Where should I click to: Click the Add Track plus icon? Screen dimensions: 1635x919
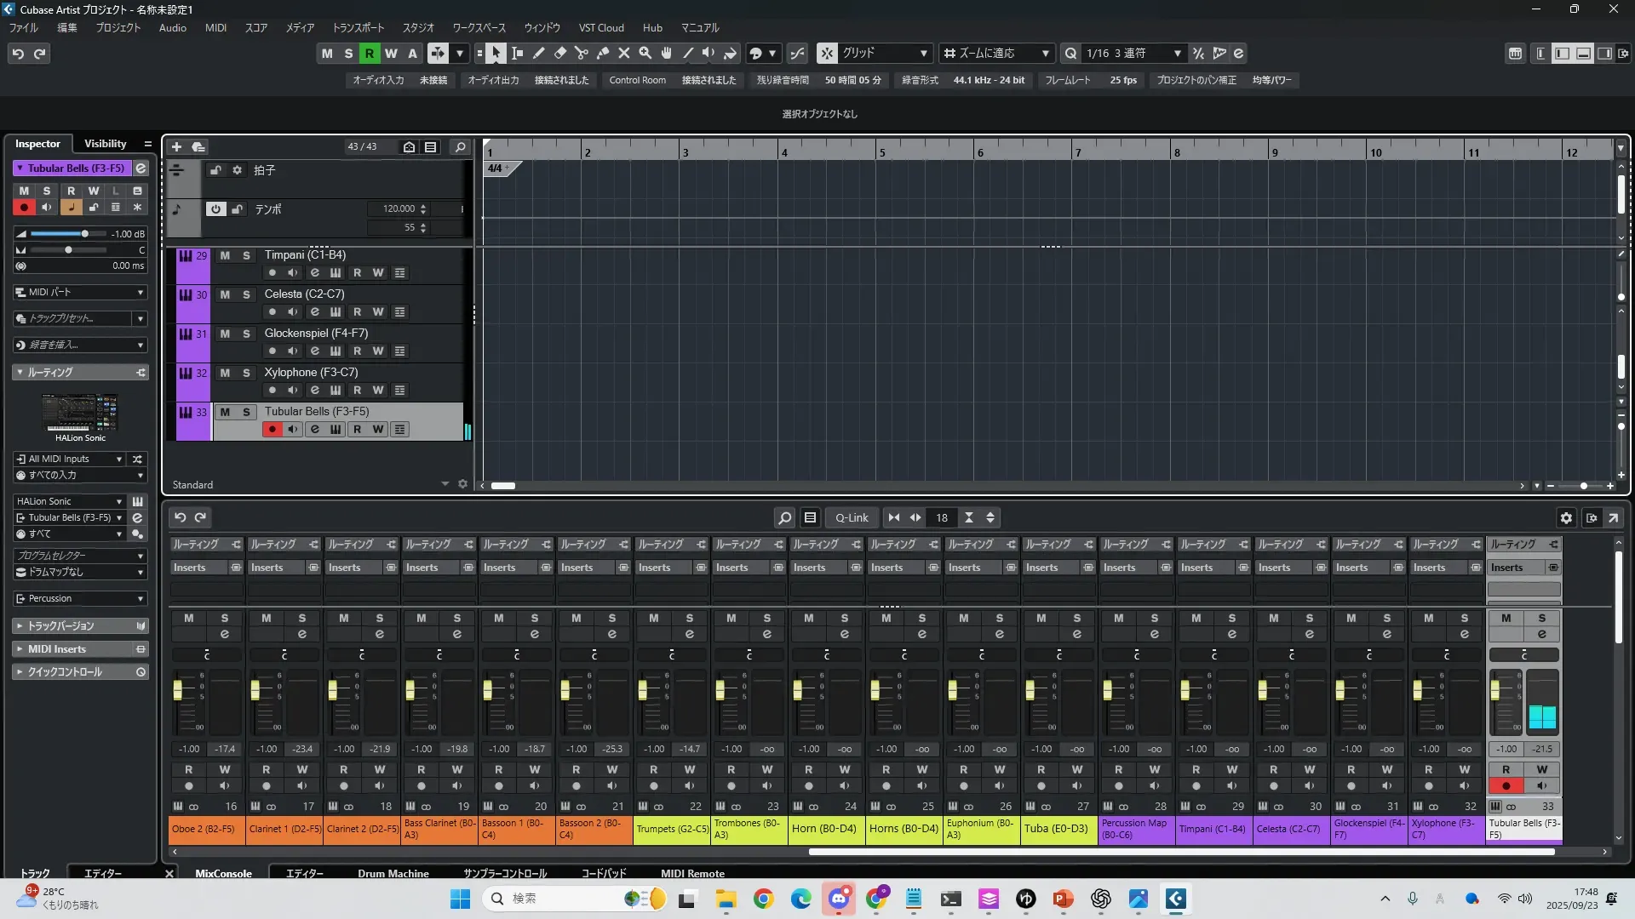[x=176, y=146]
